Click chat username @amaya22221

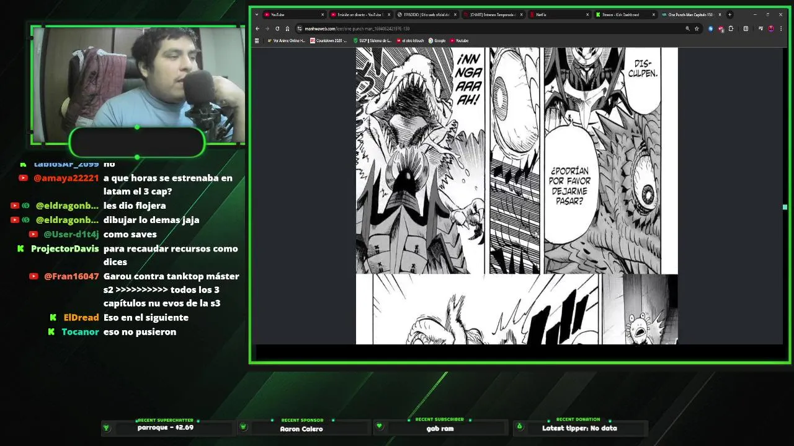(66, 178)
